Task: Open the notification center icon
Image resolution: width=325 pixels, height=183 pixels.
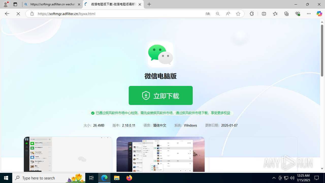Action: point(317,178)
